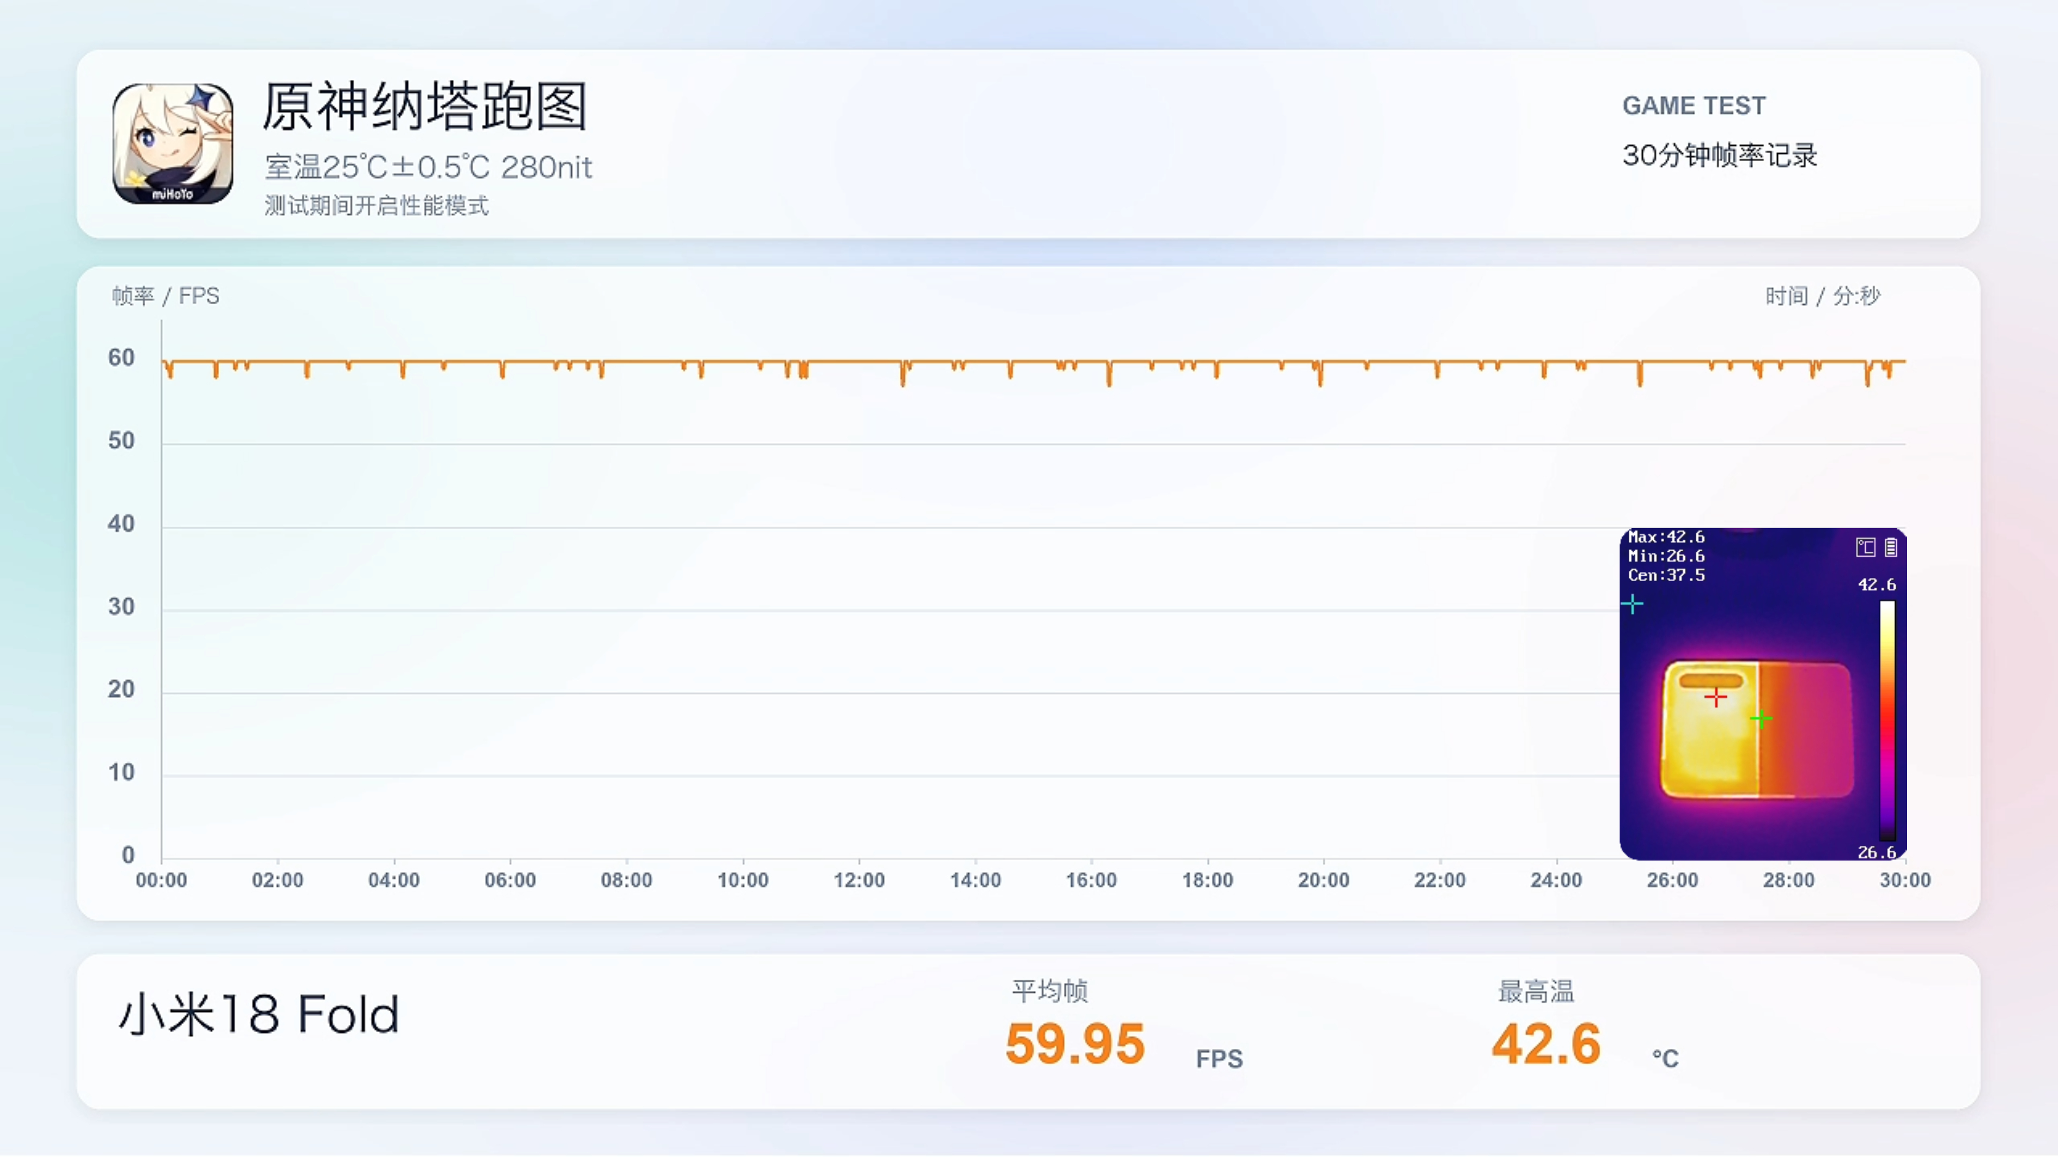Click the 42.6 maximum temperature value
Image resolution: width=2058 pixels, height=1157 pixels.
click(x=1546, y=1043)
